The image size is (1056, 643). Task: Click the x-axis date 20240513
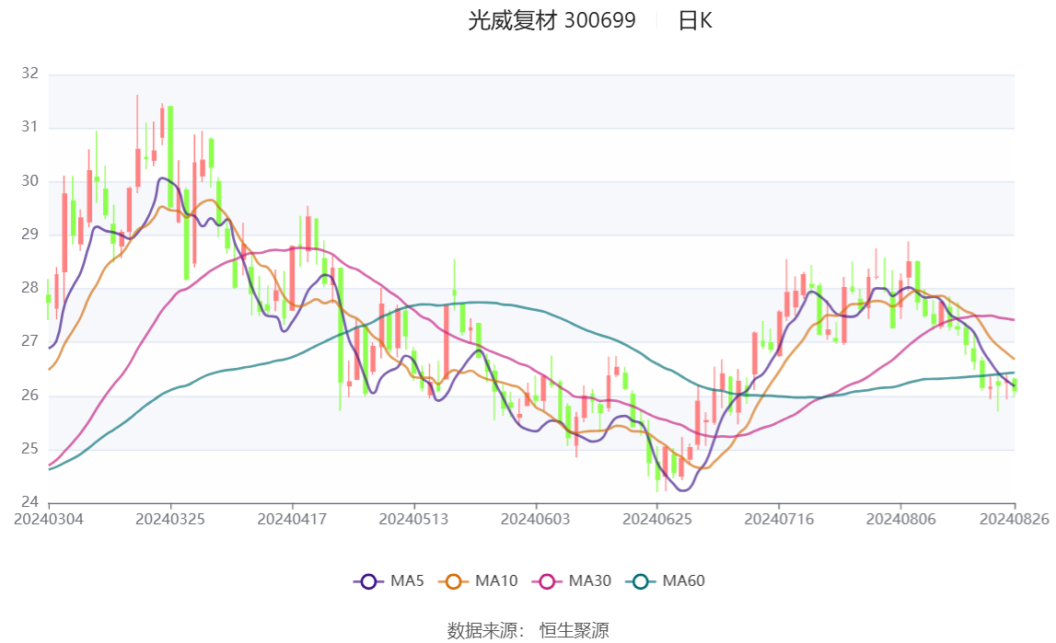pyautogui.click(x=413, y=519)
